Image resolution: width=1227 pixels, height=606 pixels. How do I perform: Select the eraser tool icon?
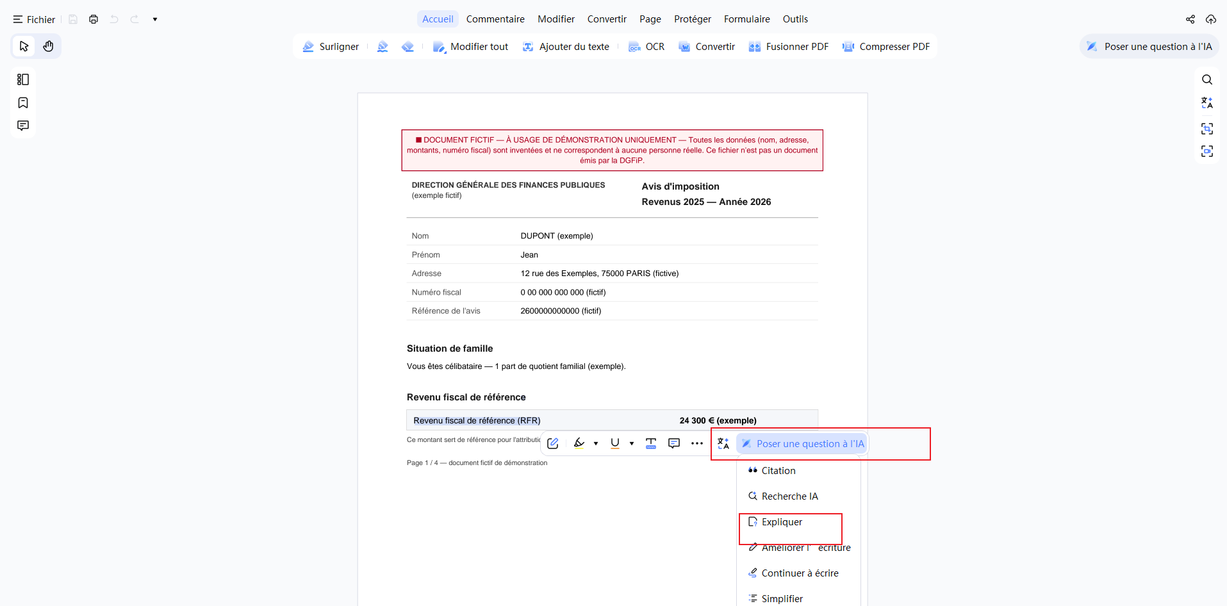click(x=408, y=47)
